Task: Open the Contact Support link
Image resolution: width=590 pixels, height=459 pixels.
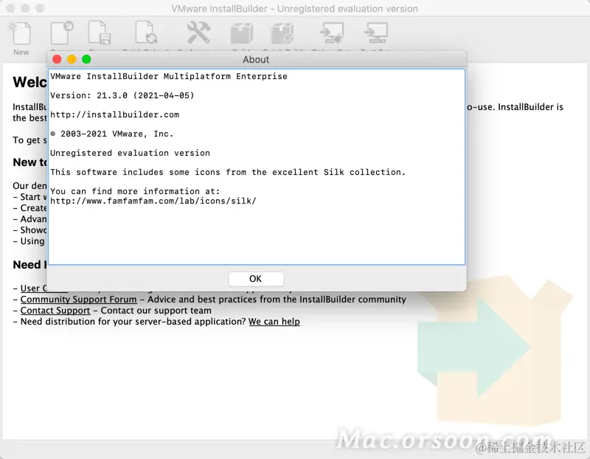Action: [x=55, y=311]
